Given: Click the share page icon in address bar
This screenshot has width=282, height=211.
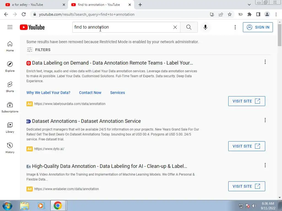Looking at the screenshot, I should [221, 14].
